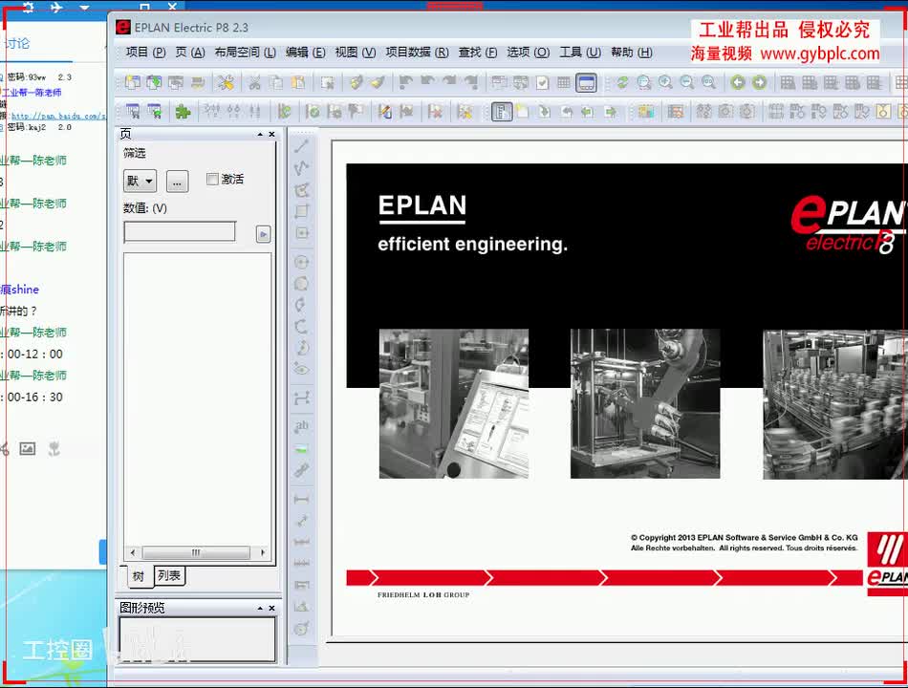908x688 pixels.
Task: Select the linear dimension tool
Action: tap(301, 499)
